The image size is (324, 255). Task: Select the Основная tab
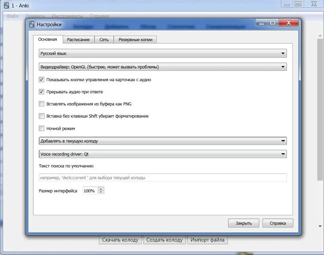[x=48, y=39]
